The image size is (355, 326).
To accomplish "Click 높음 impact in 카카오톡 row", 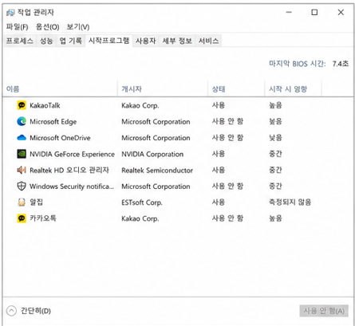I will [x=275, y=218].
